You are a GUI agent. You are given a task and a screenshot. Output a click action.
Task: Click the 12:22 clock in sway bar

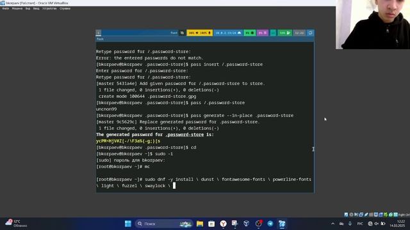tap(299, 33)
